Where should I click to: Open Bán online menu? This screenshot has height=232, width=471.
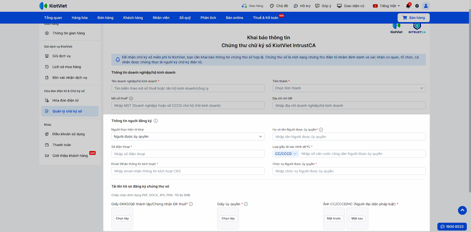click(234, 18)
